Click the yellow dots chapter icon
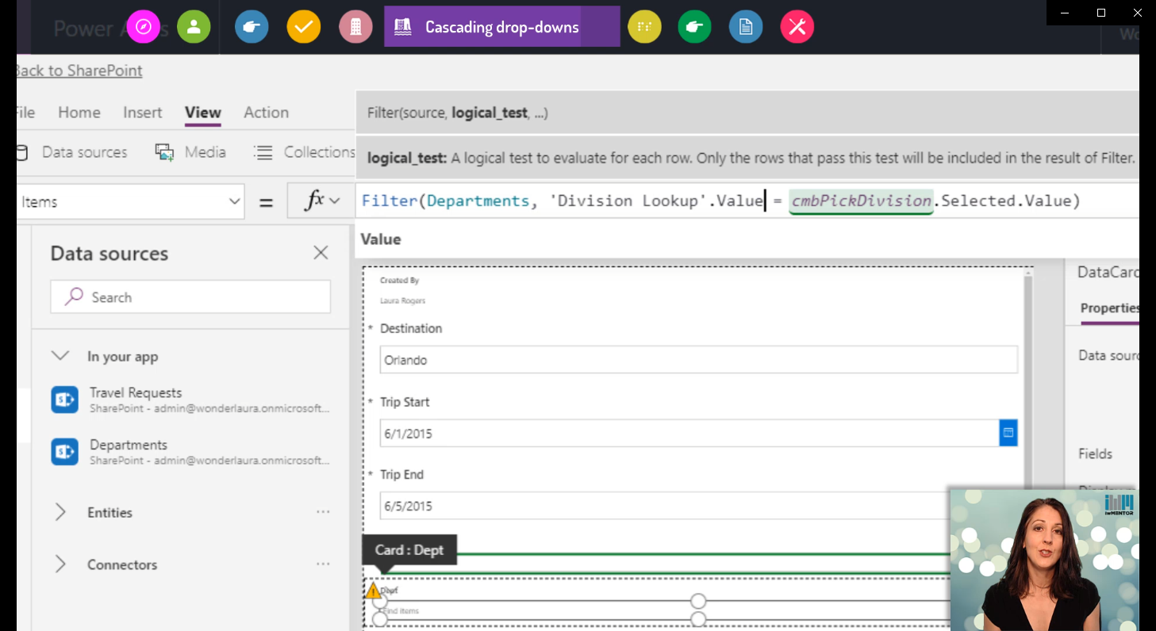 click(644, 27)
